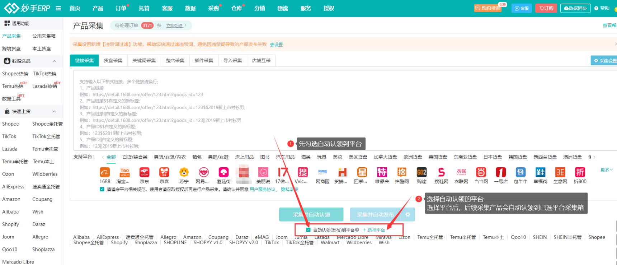Toggle the hamburger menu beside 妙手ERP logo
This screenshot has width=617, height=265.
(x=58, y=8)
